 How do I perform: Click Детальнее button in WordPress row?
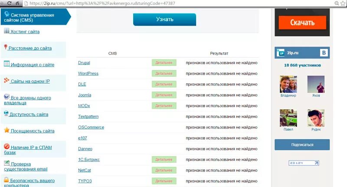[x=164, y=73]
